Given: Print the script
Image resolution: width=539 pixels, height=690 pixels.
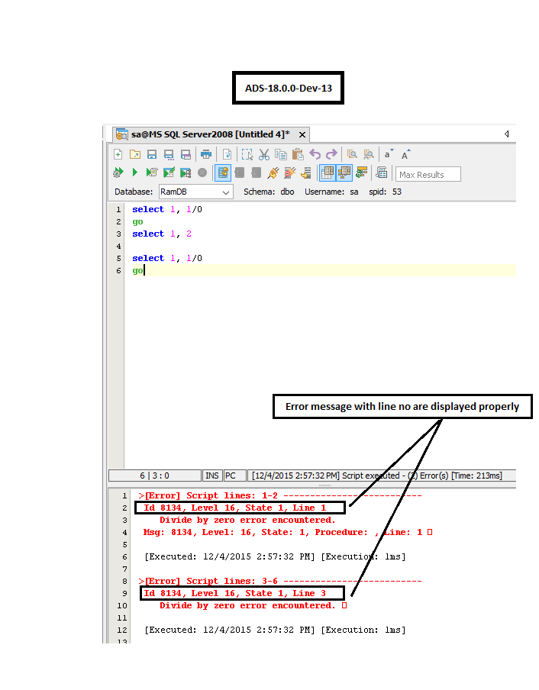Looking at the screenshot, I should [x=205, y=154].
